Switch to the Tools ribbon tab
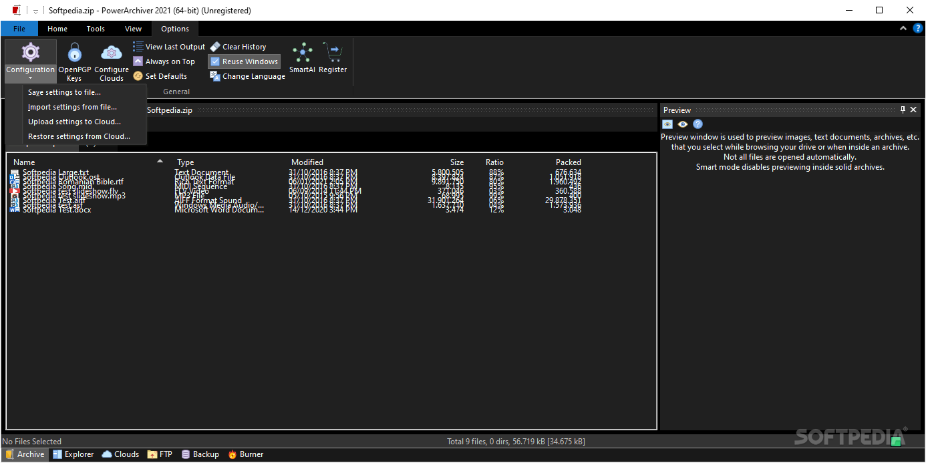The width and height of the screenshot is (926, 463). (96, 29)
